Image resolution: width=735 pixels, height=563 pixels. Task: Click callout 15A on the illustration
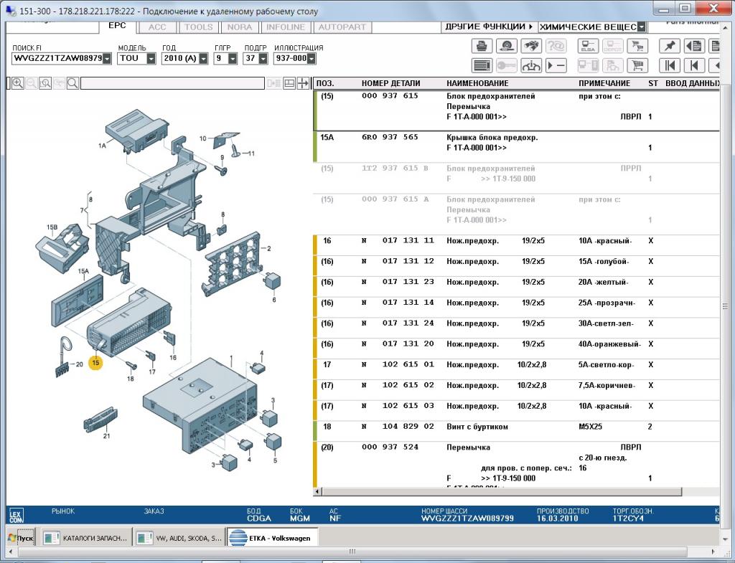[x=83, y=271]
